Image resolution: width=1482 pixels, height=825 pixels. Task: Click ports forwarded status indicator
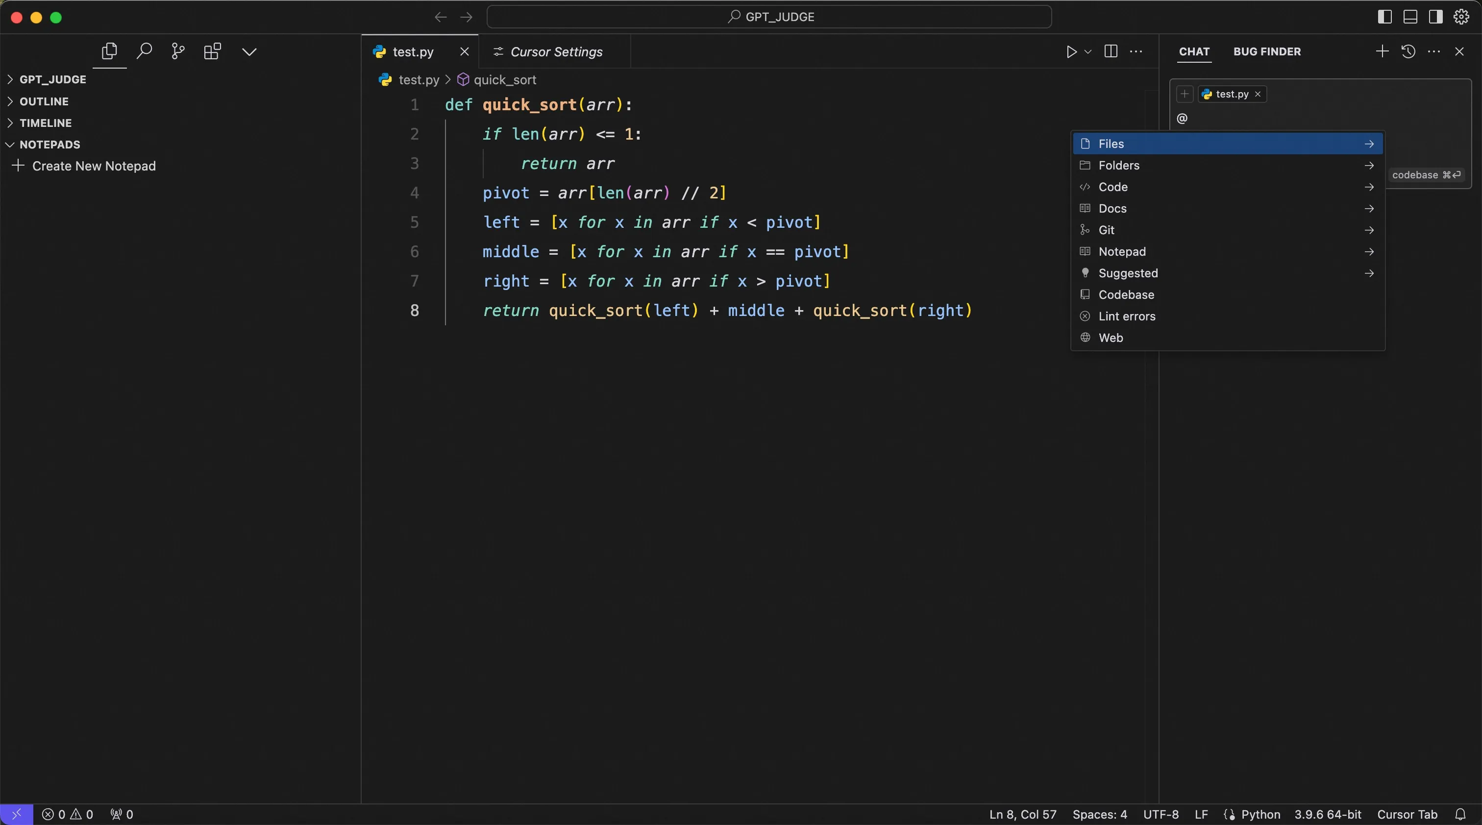pyautogui.click(x=122, y=814)
